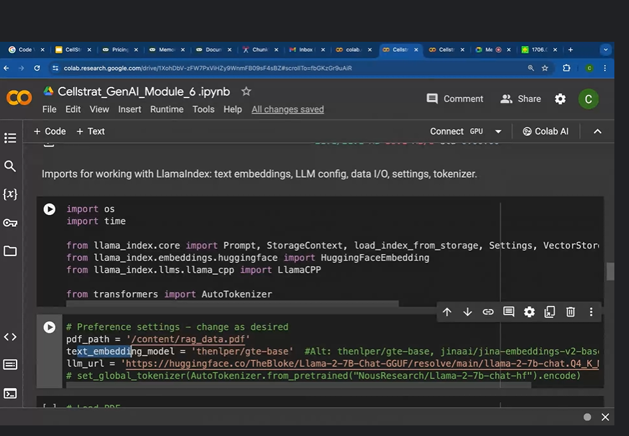Open the Command palette icon

point(10,364)
